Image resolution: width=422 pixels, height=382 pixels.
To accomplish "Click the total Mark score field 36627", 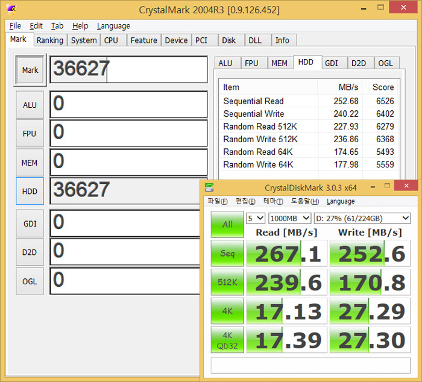I will point(128,69).
